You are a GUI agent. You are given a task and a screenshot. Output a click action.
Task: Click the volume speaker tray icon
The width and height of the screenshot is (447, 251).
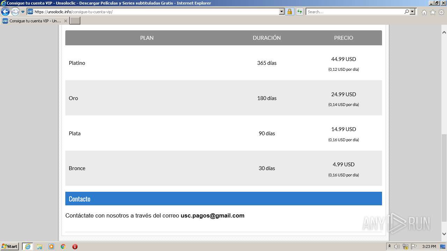pyautogui.click(x=397, y=246)
